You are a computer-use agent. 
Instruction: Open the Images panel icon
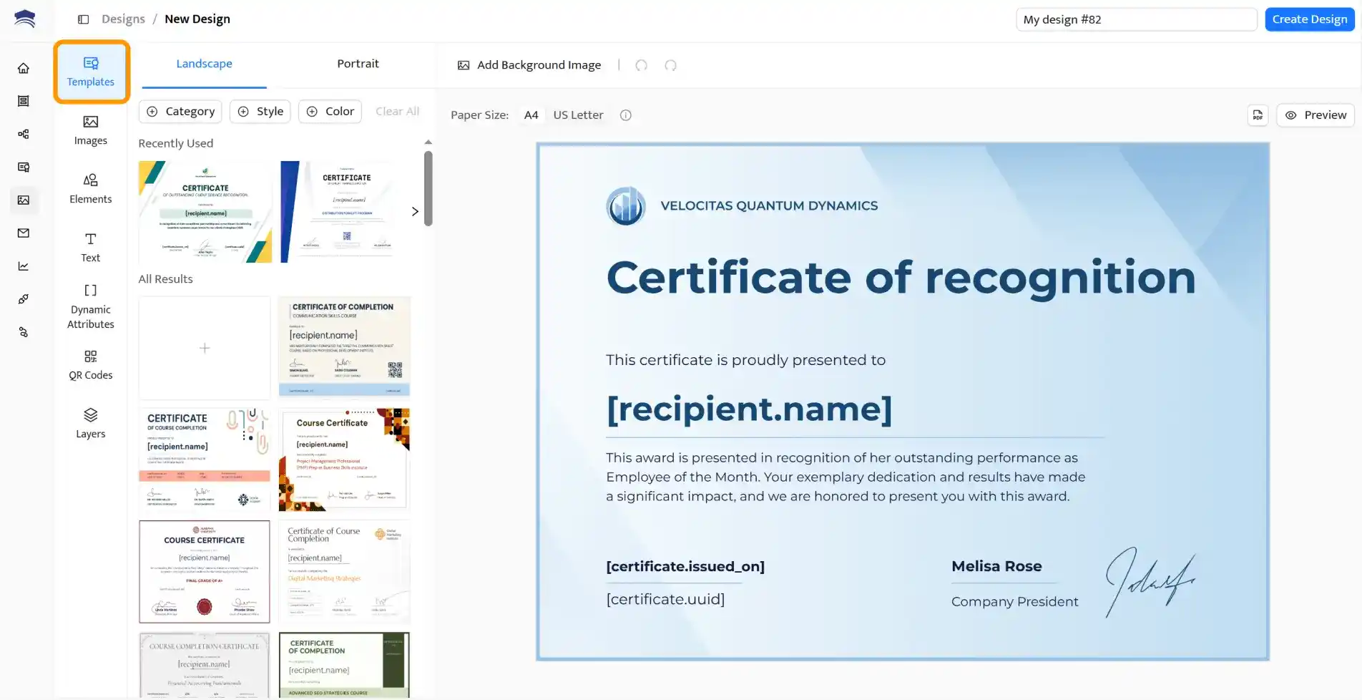[90, 130]
